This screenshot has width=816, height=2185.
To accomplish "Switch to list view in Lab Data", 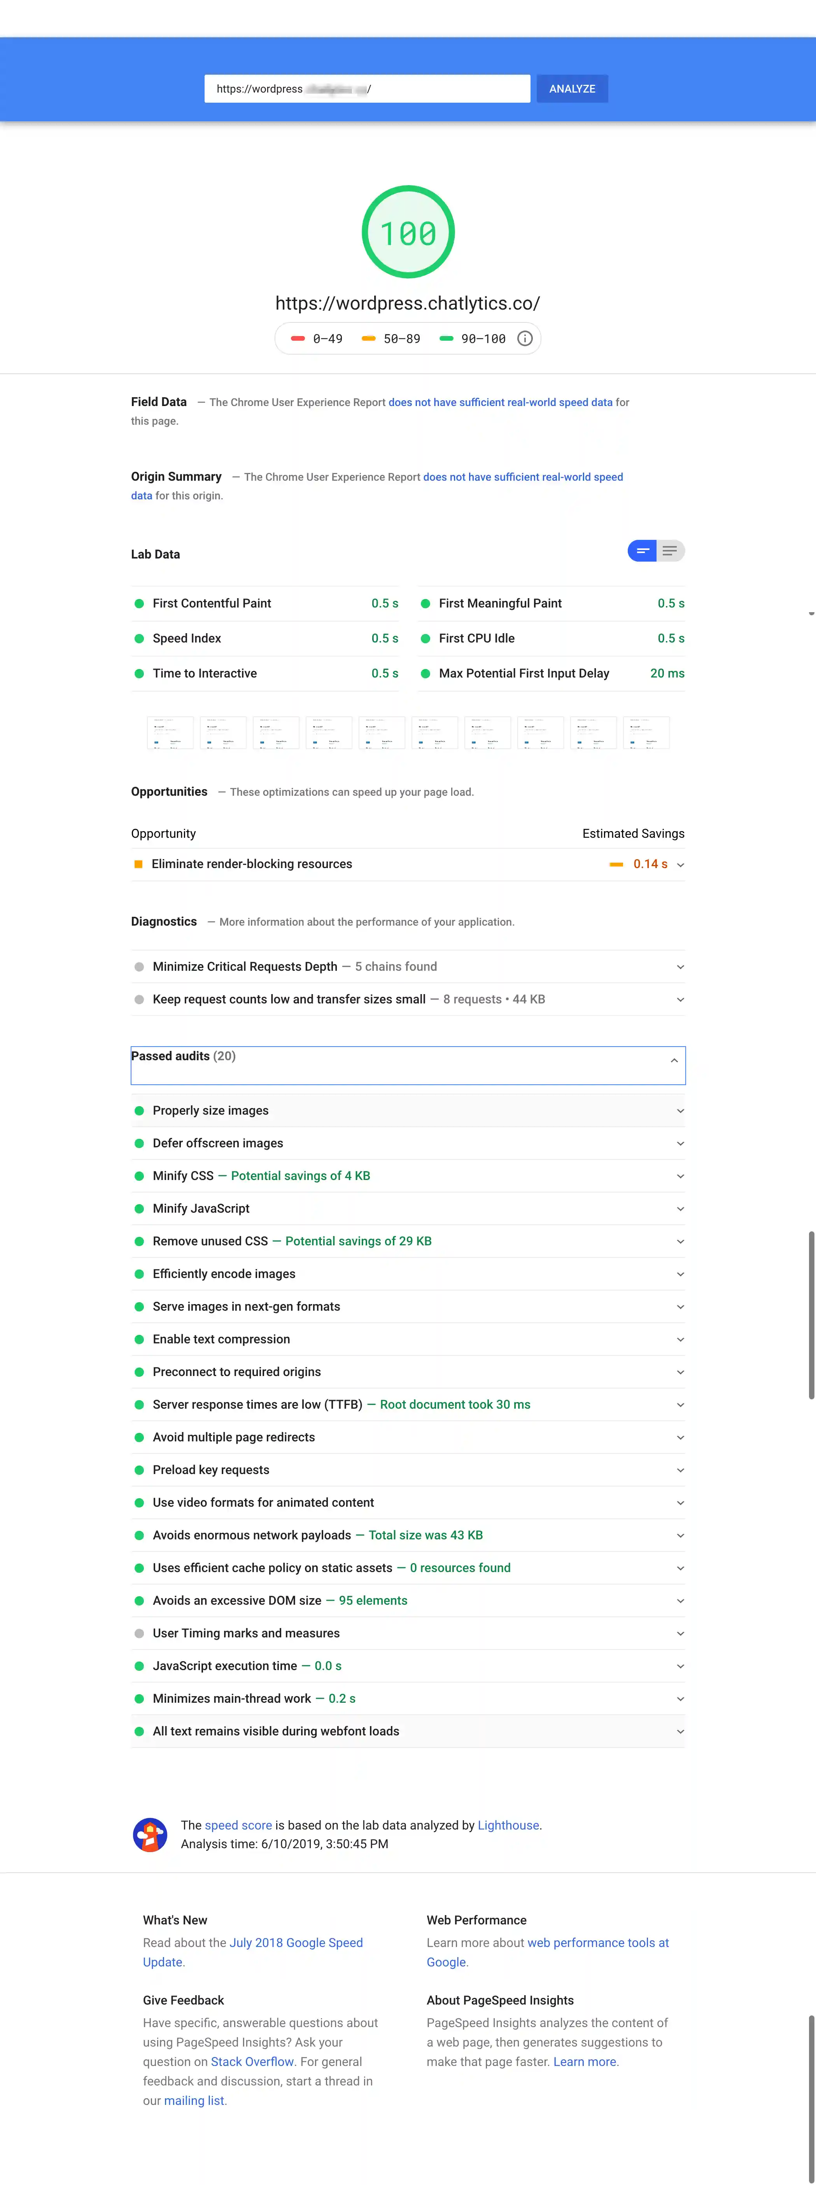I will tap(670, 550).
